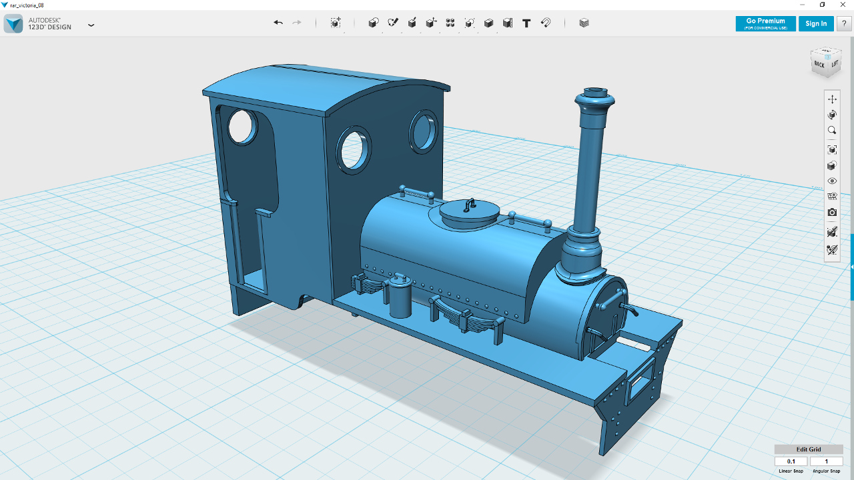Click the Angular Snap value field
This screenshot has width=854, height=480.
pos(827,461)
